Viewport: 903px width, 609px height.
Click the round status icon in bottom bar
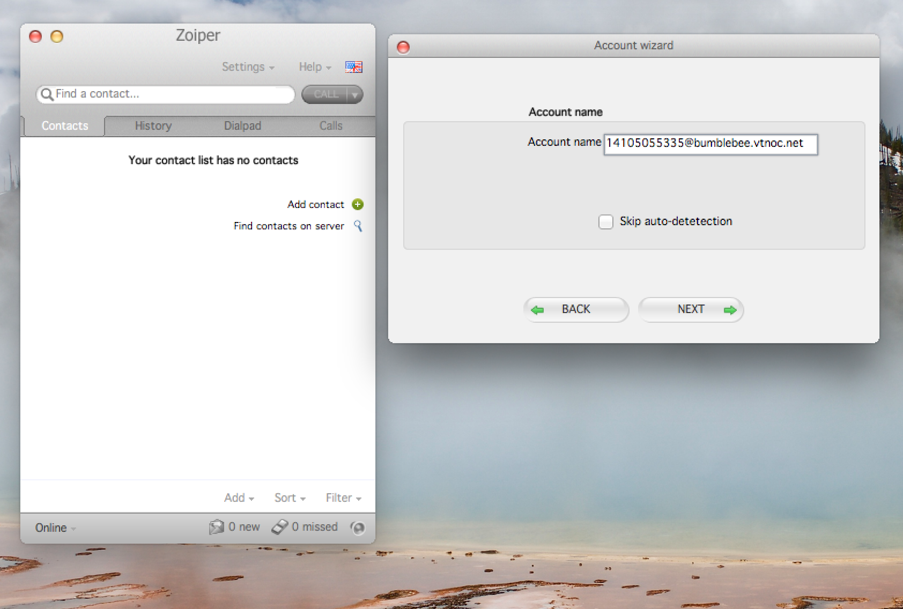(358, 528)
